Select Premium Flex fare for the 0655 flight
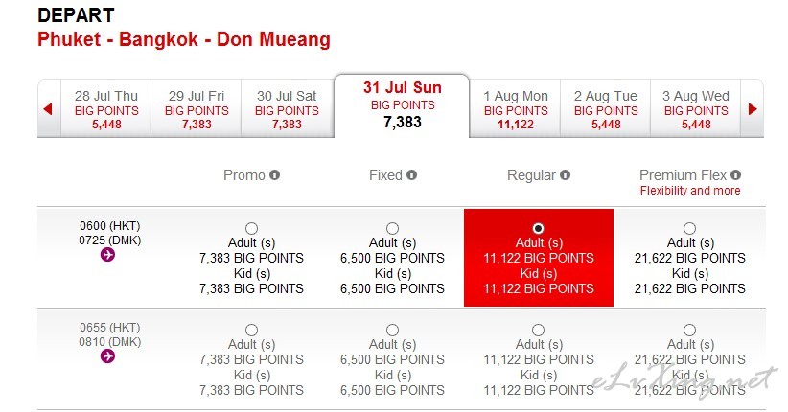788x412 pixels. click(x=689, y=331)
